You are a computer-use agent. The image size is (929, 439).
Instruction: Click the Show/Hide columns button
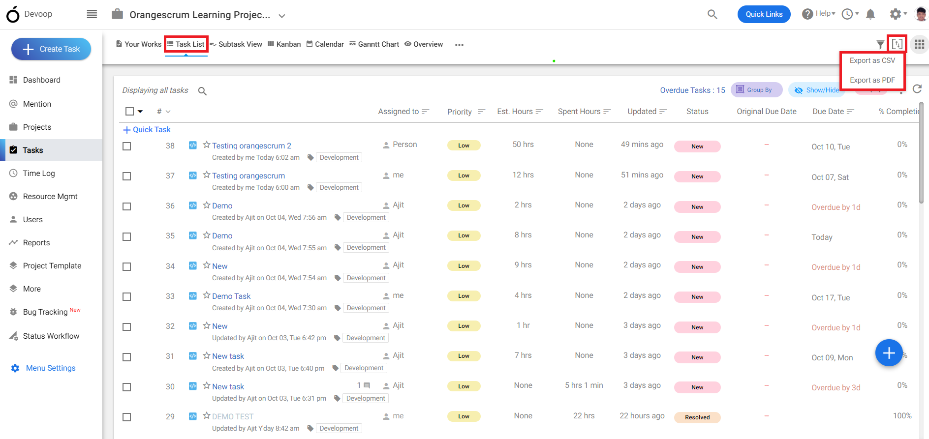pyautogui.click(x=816, y=90)
